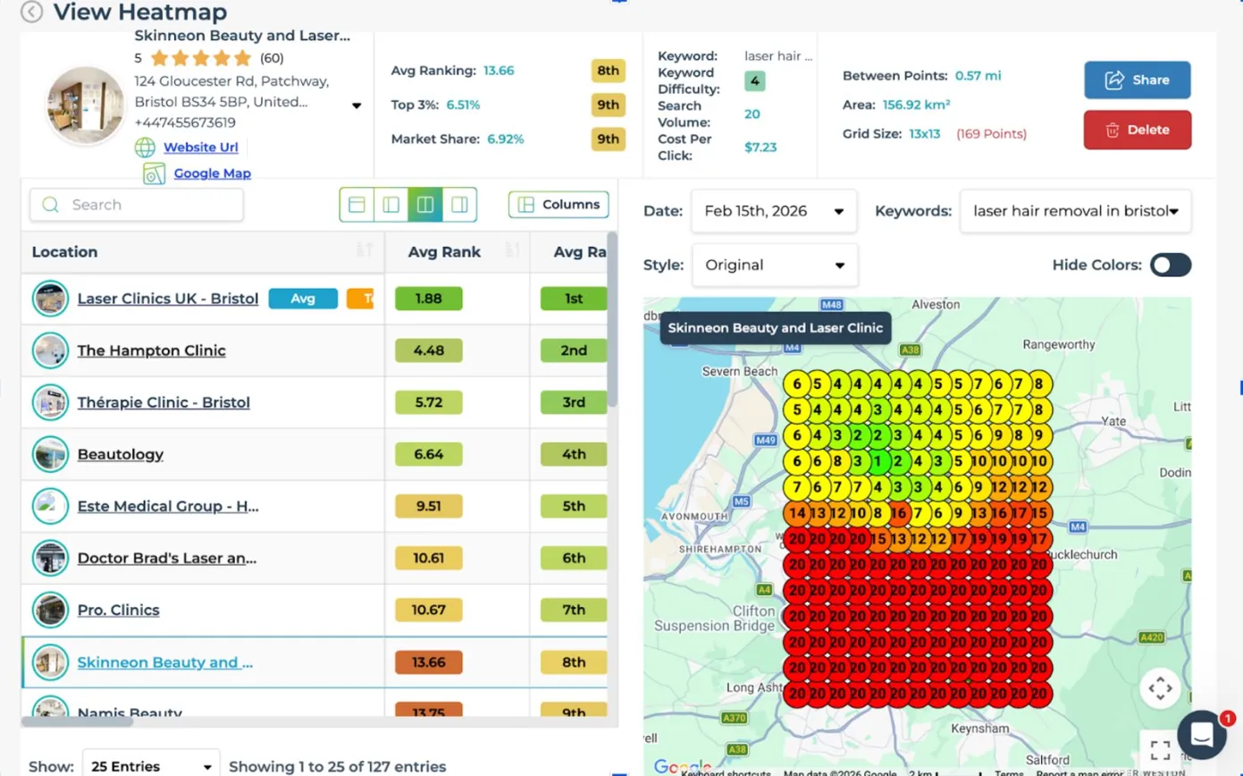1243x776 pixels.
Task: Click the search magnifier icon
Action: pos(50,205)
